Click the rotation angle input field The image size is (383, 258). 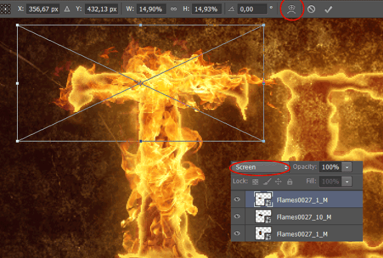(252, 9)
